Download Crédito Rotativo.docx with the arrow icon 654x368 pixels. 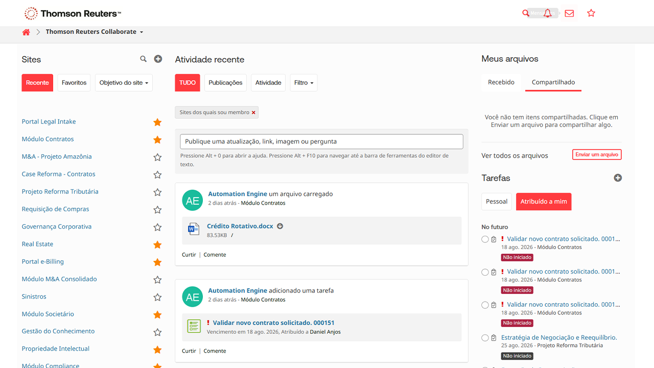[280, 226]
